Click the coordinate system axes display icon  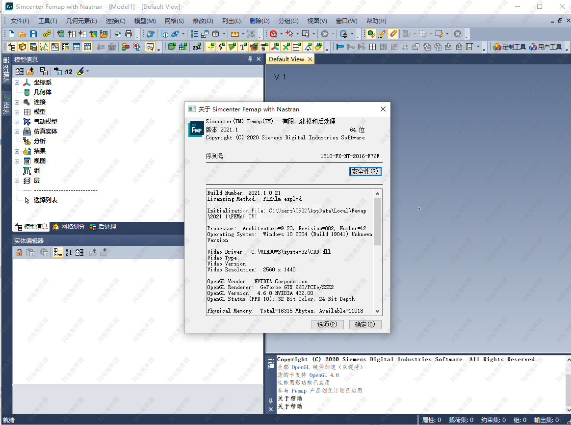275,47
